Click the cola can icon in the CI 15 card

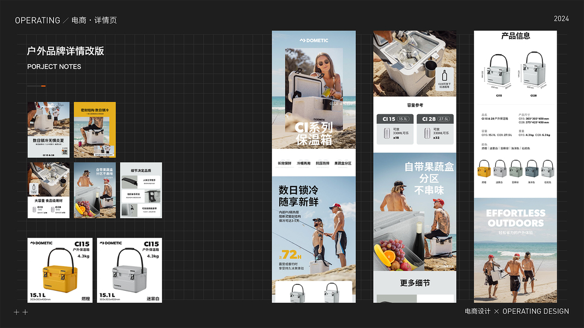tap(386, 133)
